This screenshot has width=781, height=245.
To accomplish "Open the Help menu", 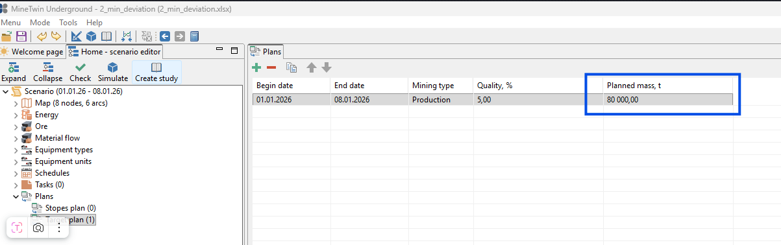I will [x=94, y=22].
